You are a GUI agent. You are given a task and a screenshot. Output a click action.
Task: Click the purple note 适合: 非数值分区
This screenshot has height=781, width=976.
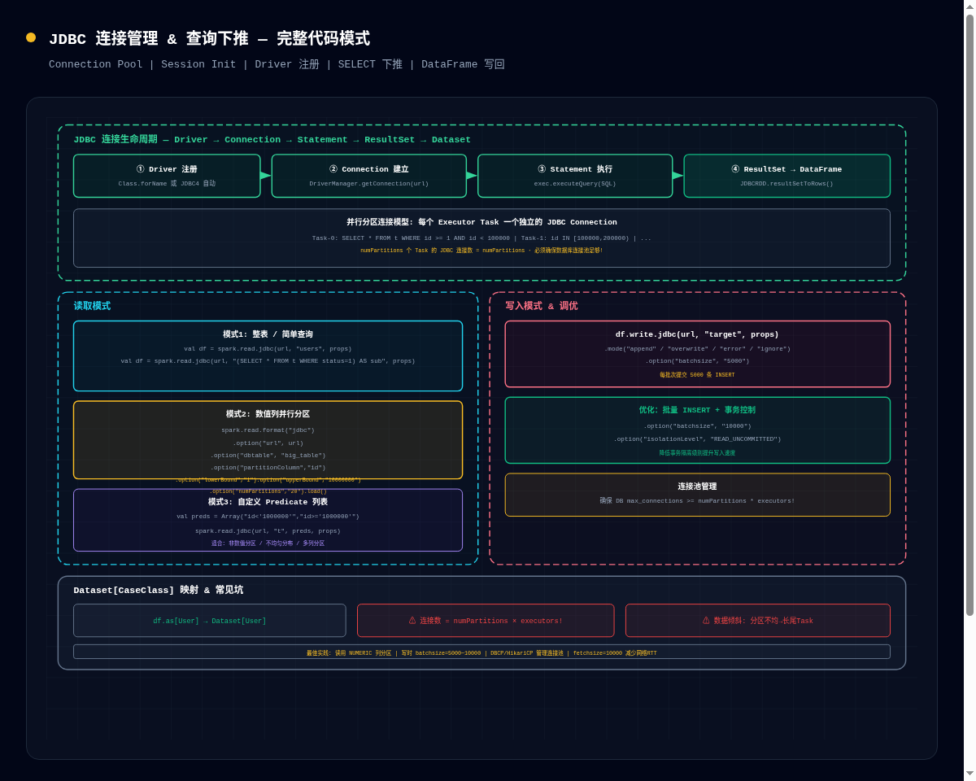[x=268, y=543]
